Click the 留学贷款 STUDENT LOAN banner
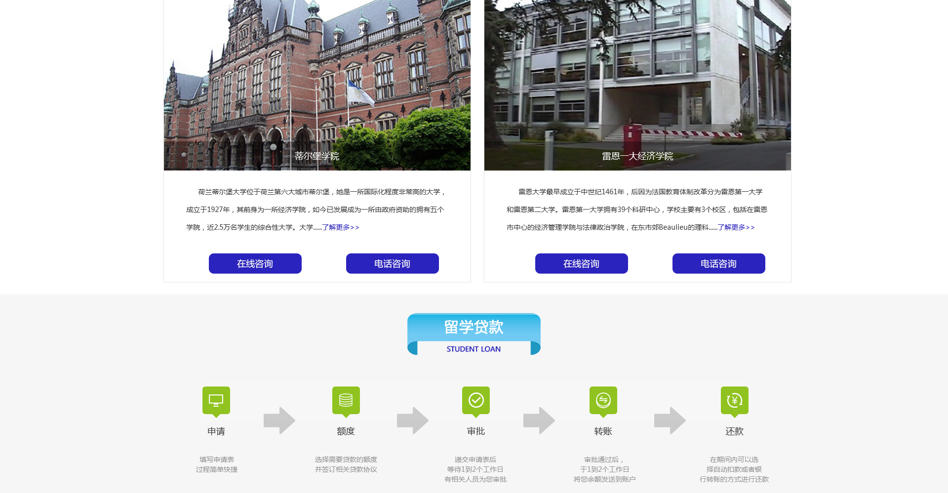This screenshot has width=948, height=493. click(474, 334)
